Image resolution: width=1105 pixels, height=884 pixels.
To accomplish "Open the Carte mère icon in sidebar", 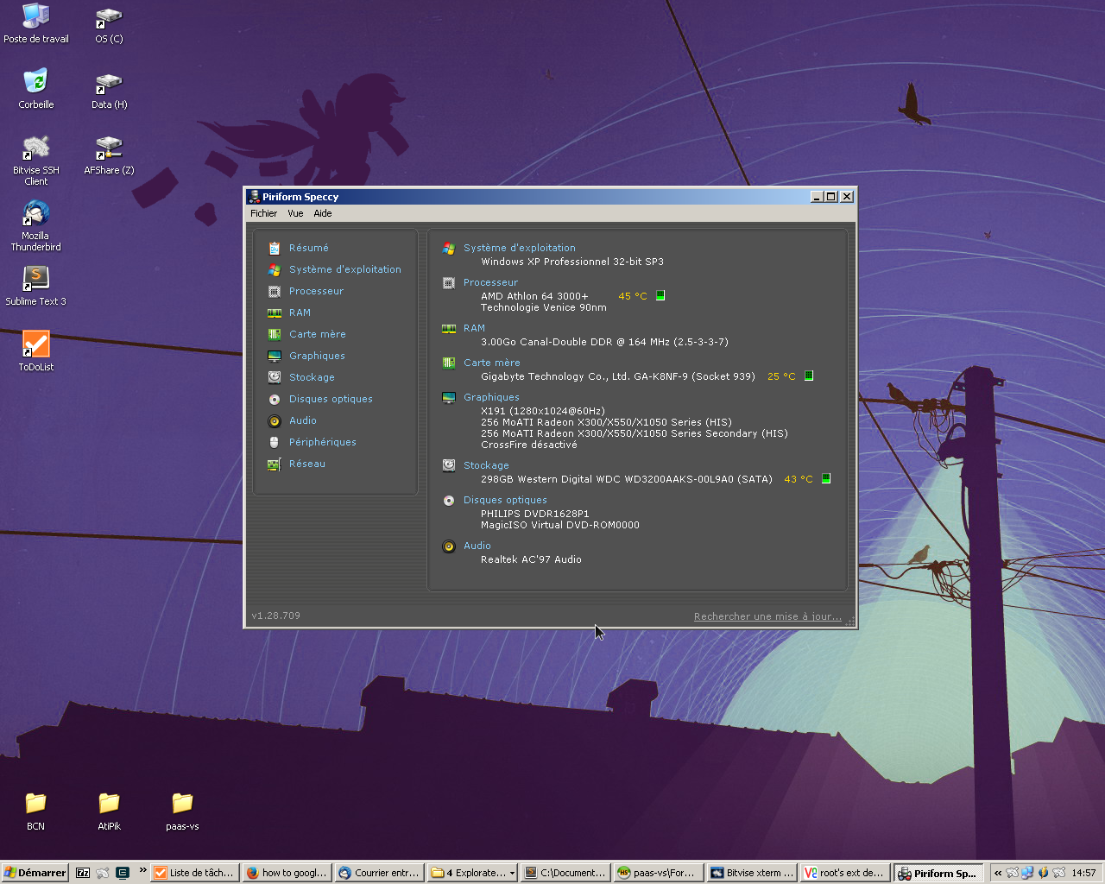I will 275,335.
